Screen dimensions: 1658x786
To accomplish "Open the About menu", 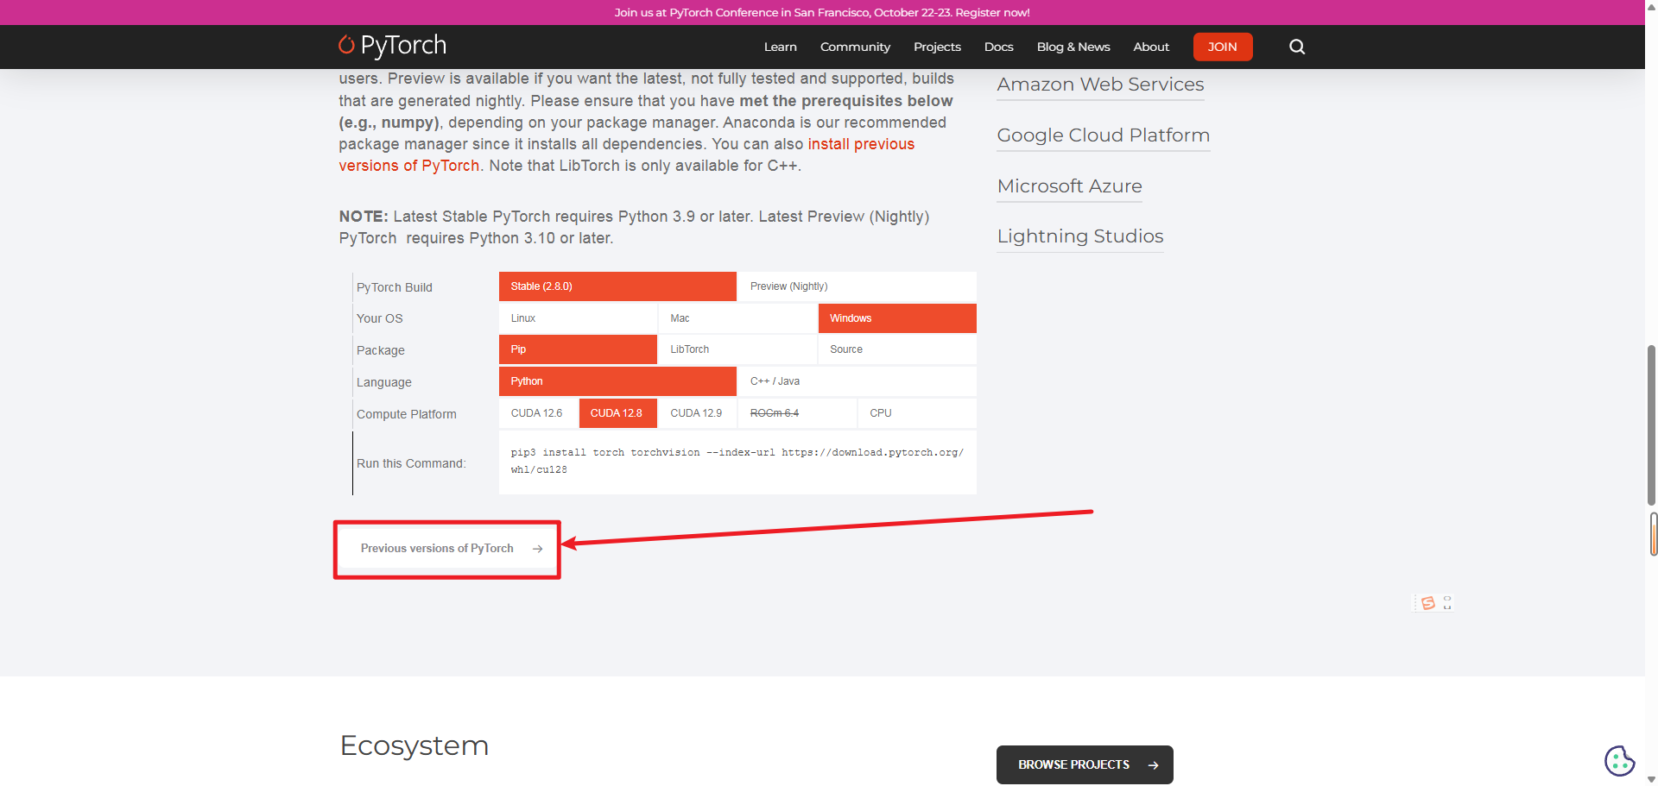I will pos(1151,47).
